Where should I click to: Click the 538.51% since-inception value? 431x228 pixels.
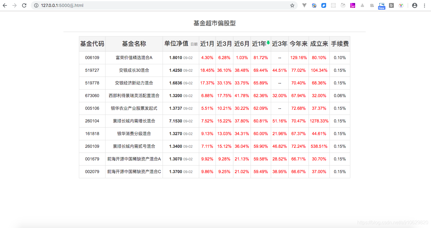(x=319, y=146)
